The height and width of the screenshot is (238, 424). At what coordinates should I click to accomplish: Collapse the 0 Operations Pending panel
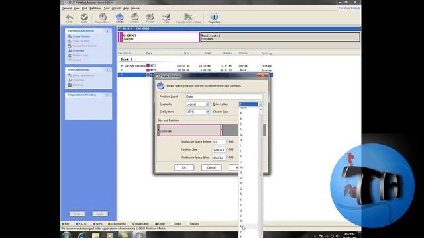[107, 95]
